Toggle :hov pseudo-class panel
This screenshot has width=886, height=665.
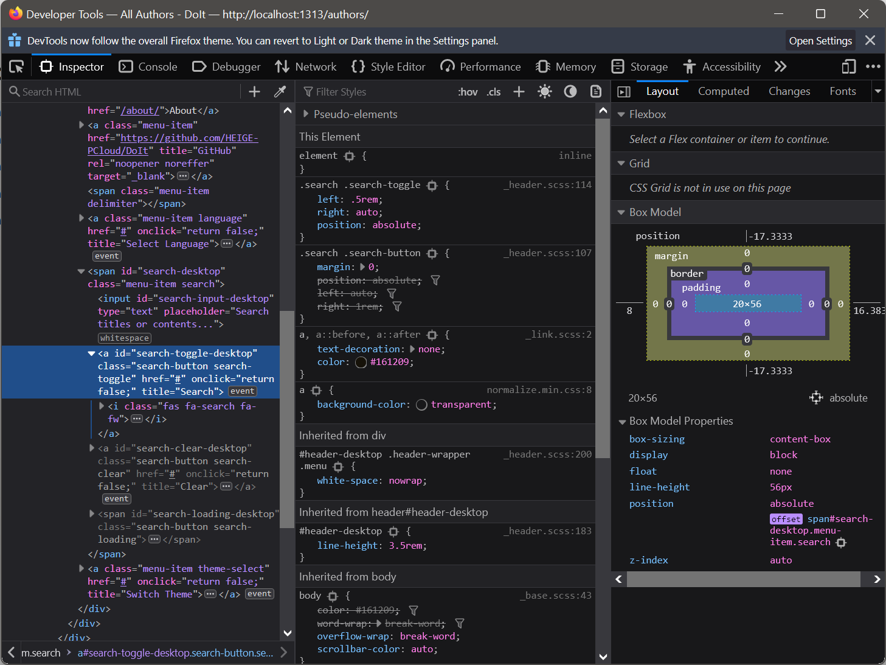tap(468, 92)
